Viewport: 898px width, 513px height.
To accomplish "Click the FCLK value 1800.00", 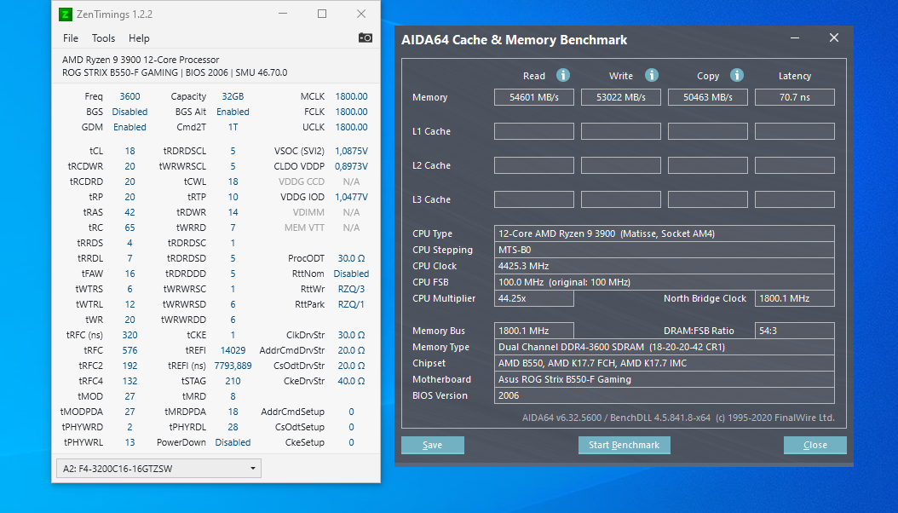I will (x=351, y=112).
